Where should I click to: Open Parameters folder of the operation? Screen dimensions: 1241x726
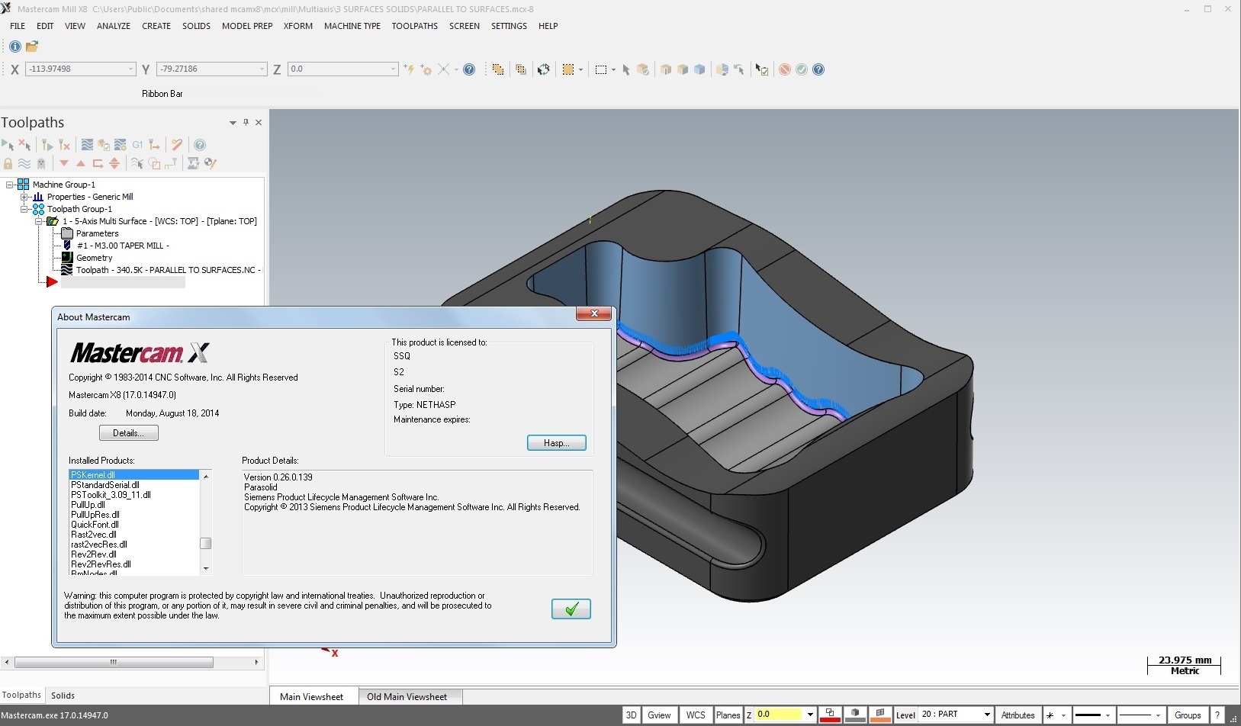89,233
